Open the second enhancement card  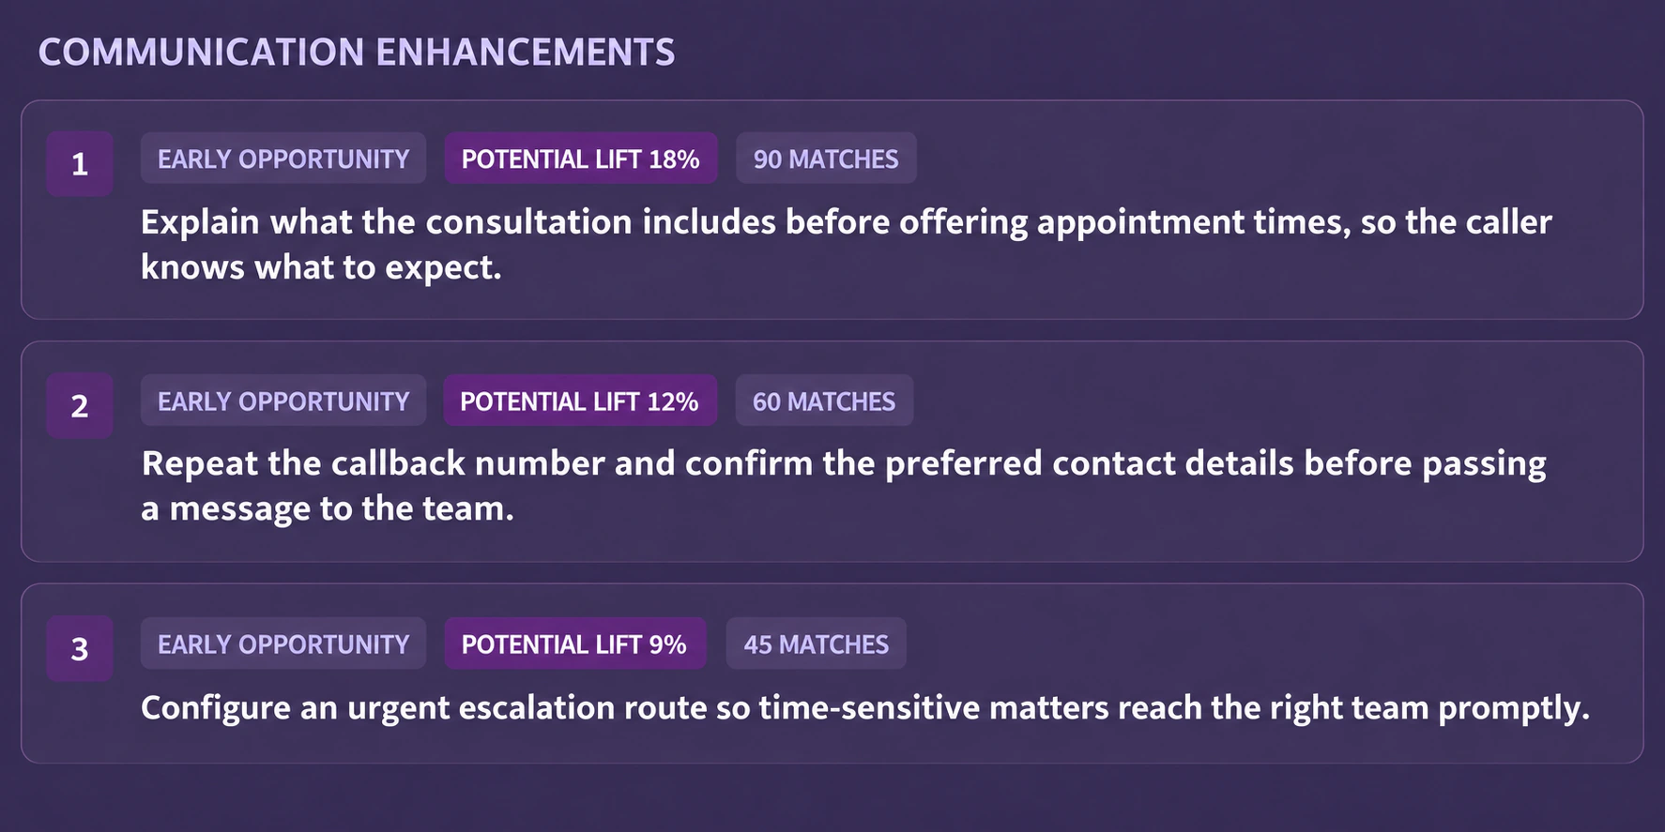(832, 452)
